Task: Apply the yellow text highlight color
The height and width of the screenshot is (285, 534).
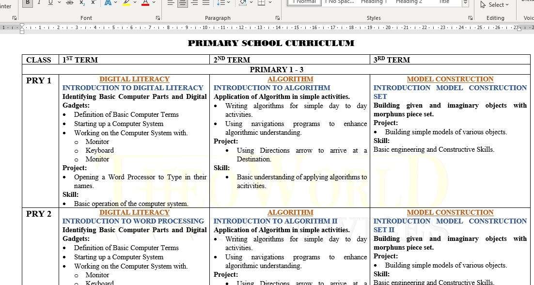Action: coord(126,2)
